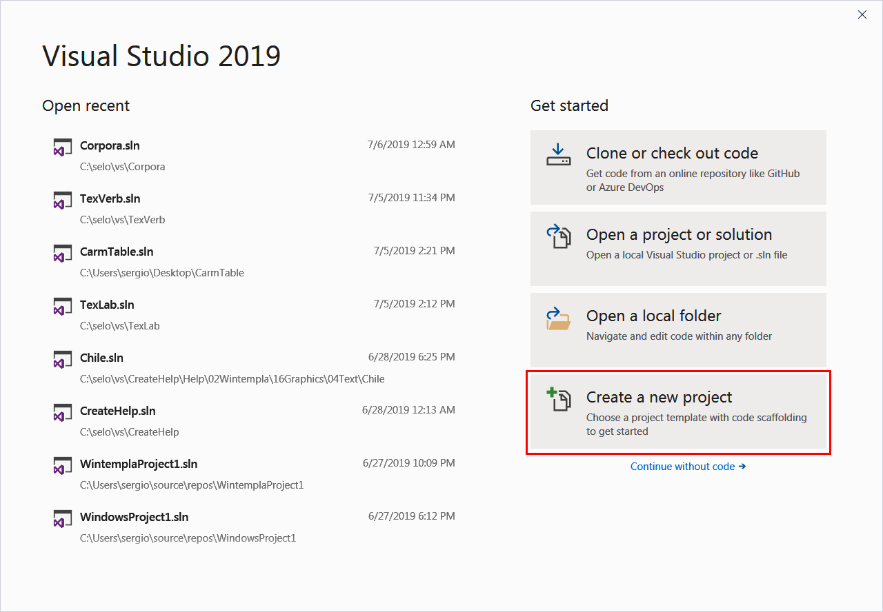Close the Visual Studio 2019 start window
This screenshot has width=883, height=612.
pos(862,14)
